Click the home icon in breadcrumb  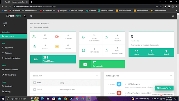(31, 27)
